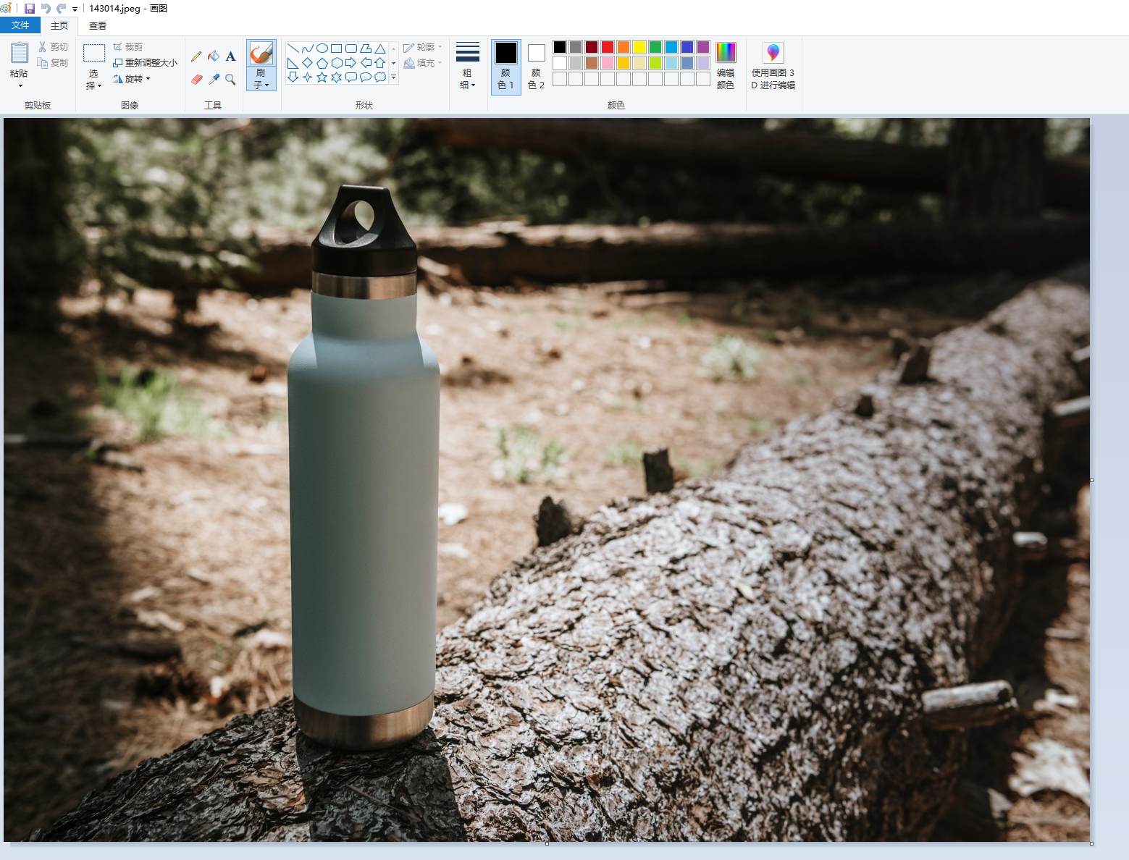
Task: Pick the pink color swatch
Action: point(608,63)
